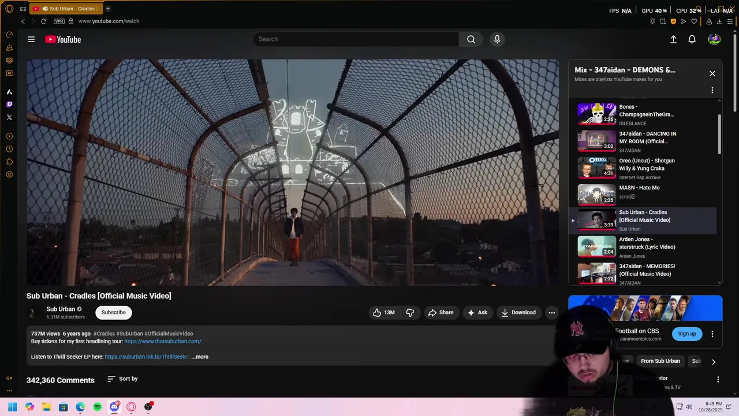
Task: Click the Ask button
Action: click(477, 313)
